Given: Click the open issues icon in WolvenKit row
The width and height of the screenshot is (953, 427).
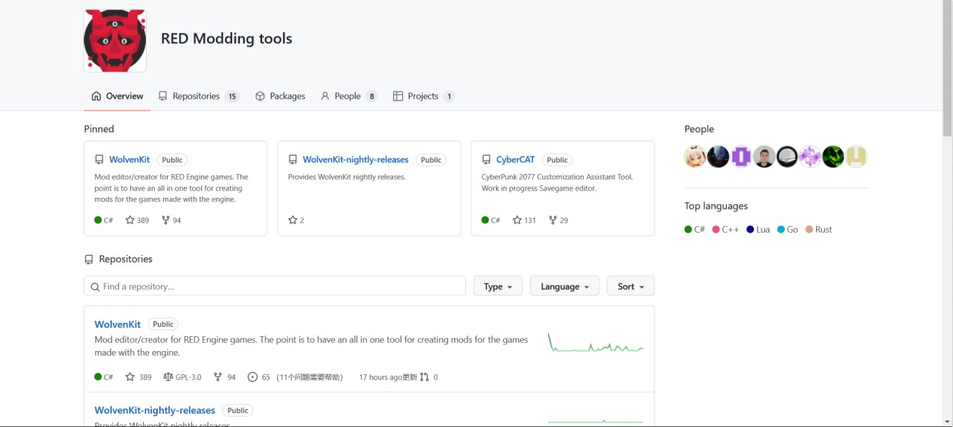Looking at the screenshot, I should (252, 377).
